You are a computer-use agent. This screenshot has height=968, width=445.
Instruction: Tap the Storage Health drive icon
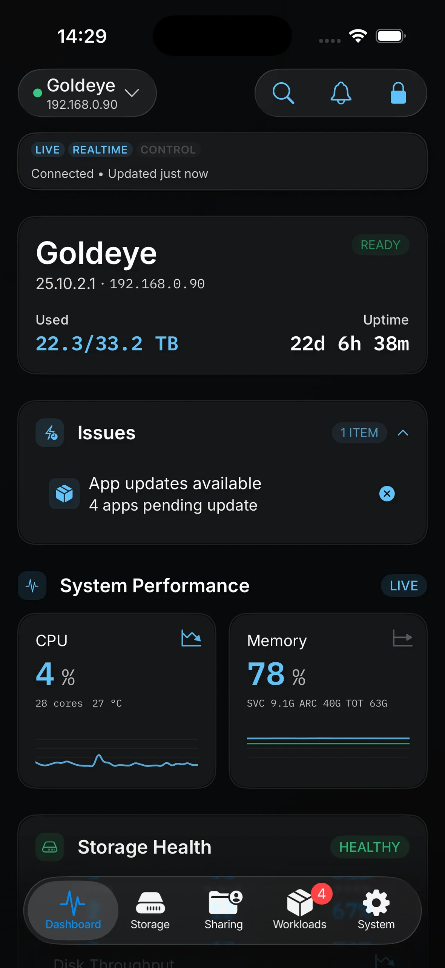(x=50, y=847)
